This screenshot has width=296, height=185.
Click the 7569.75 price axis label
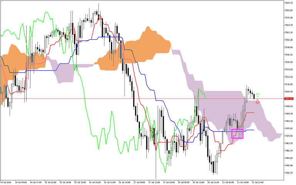pos(289,25)
